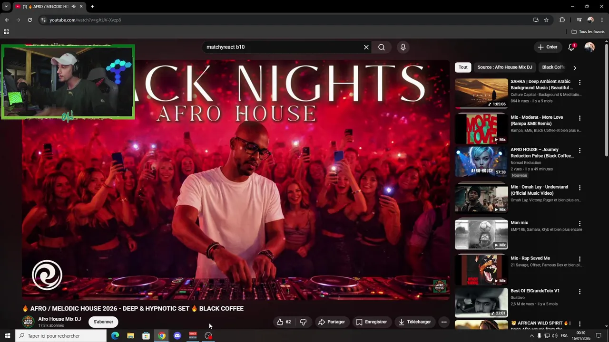Open the AFRO HOUSE Journey Reduction Pulse thumbnail
This screenshot has height=342, width=609.
pos(481,162)
